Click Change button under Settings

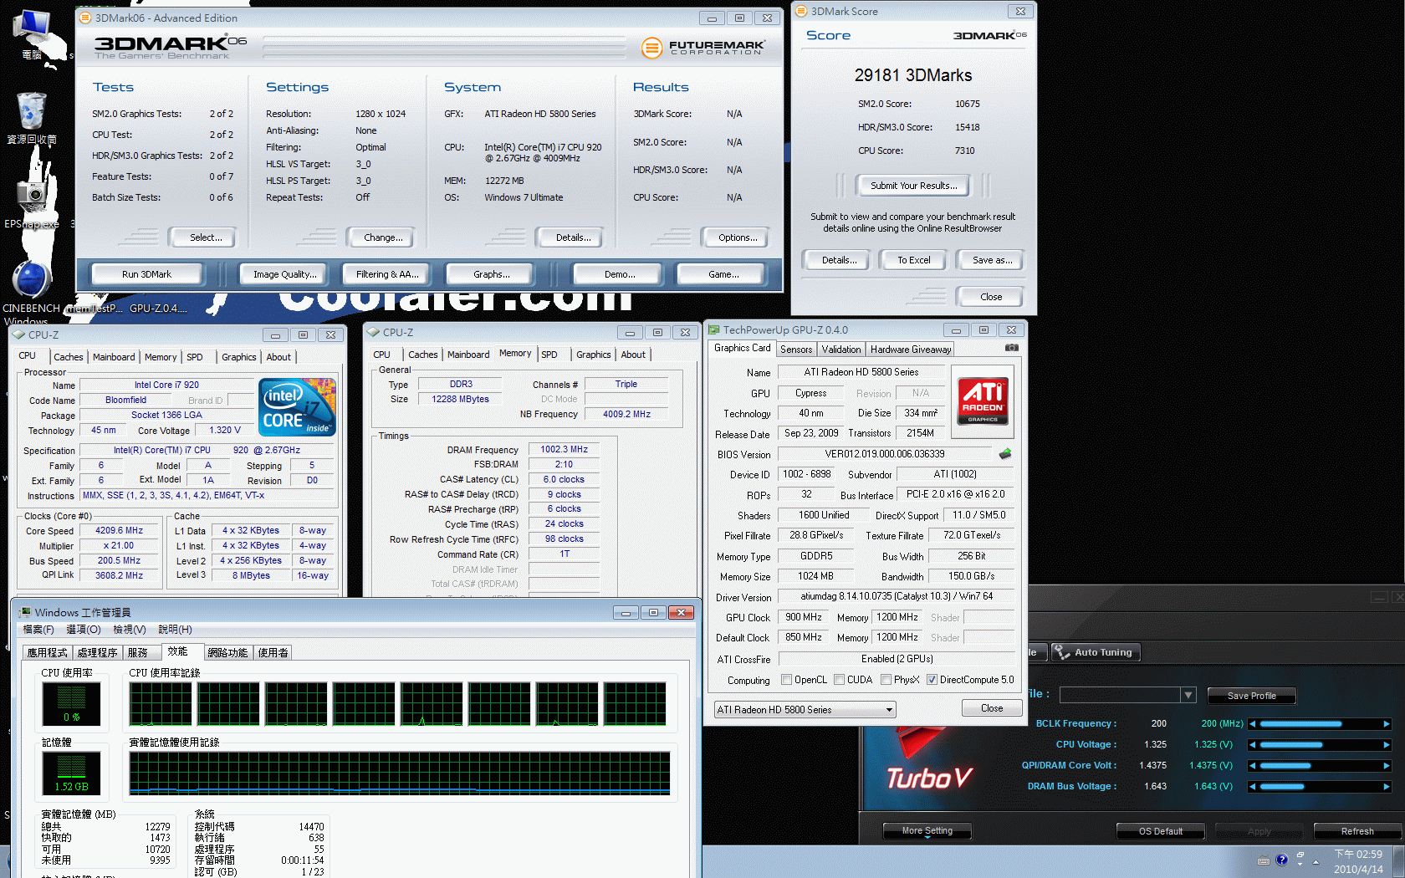point(383,237)
